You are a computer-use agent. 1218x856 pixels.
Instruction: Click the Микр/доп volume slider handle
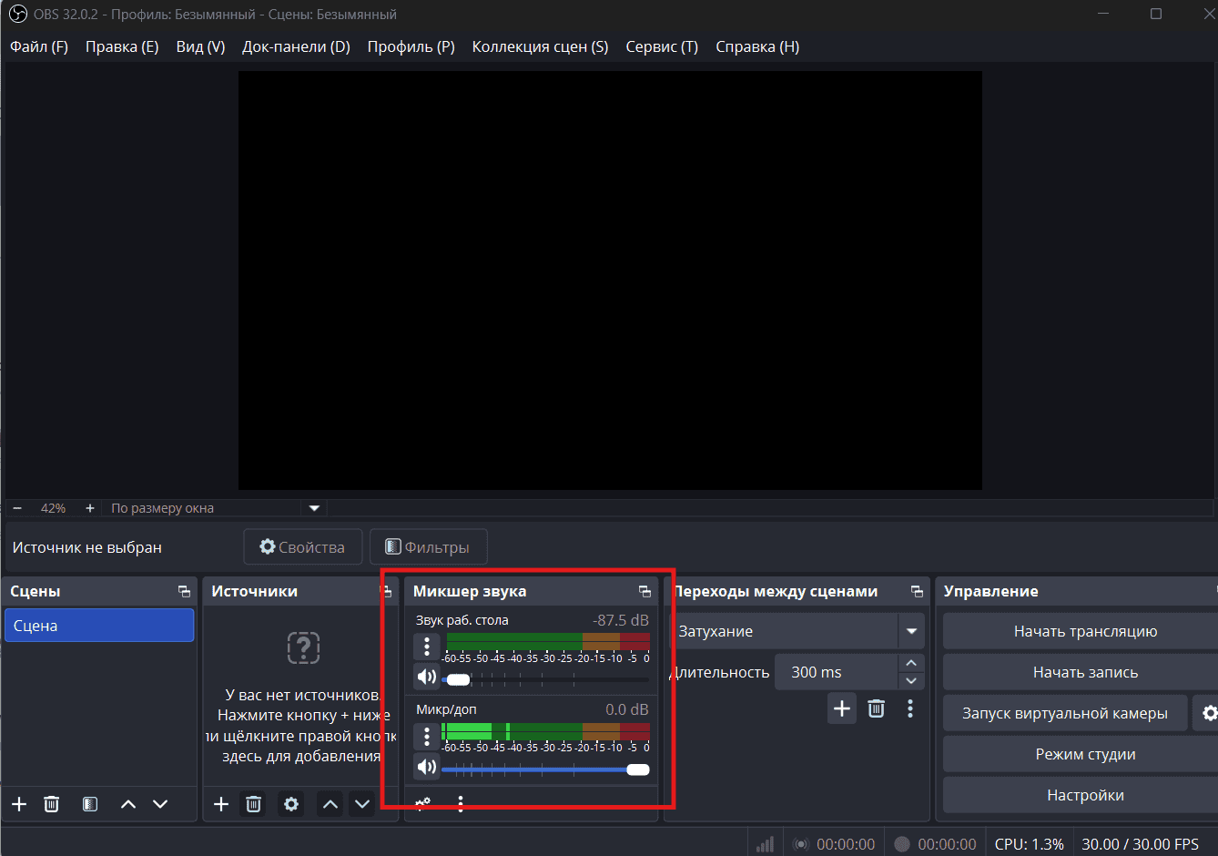(x=638, y=769)
